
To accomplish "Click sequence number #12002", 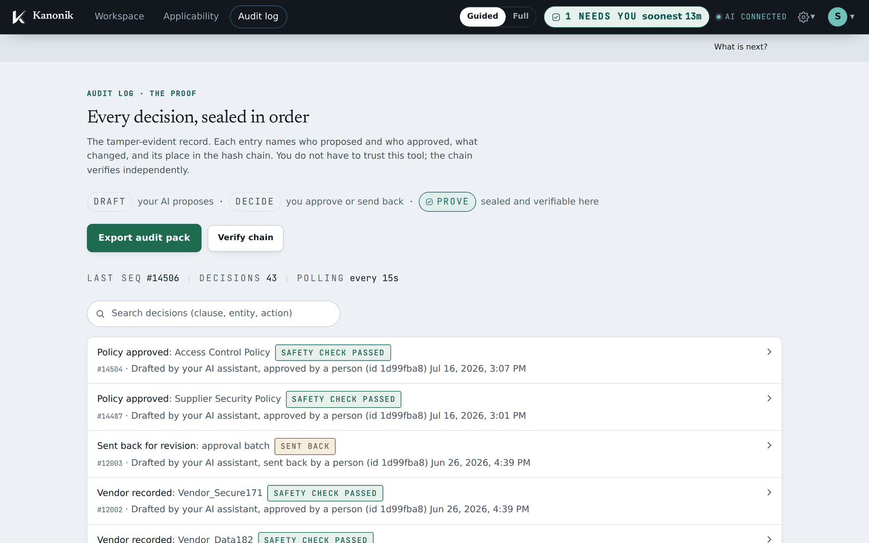I will pyautogui.click(x=110, y=510).
